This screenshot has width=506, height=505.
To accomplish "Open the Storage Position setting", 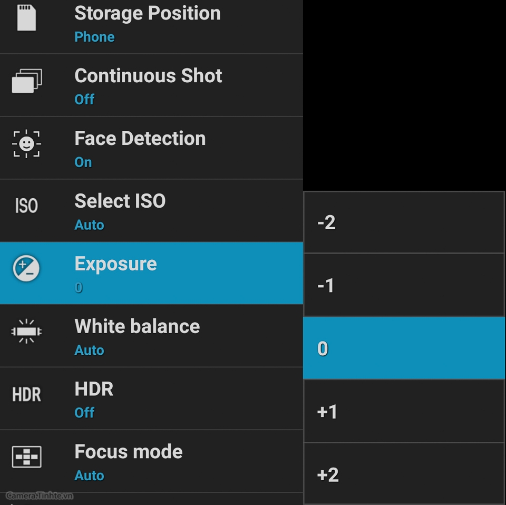I will point(151,26).
